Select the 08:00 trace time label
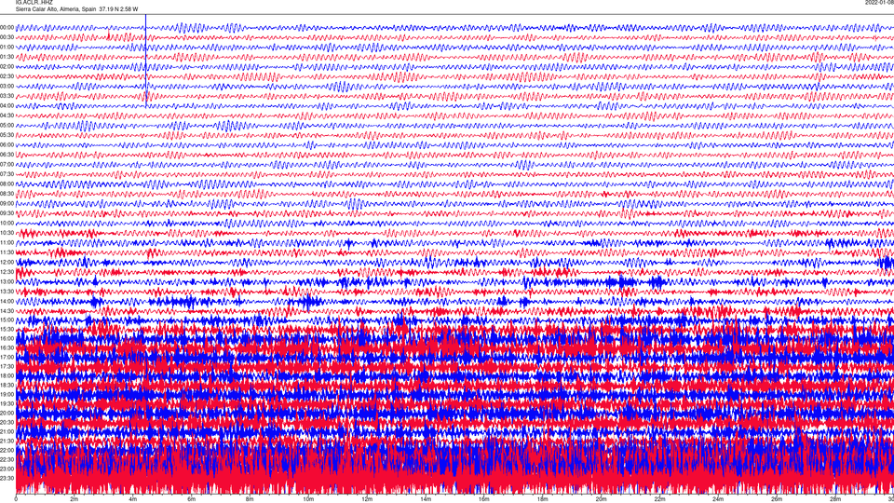894x503 pixels. 7,184
